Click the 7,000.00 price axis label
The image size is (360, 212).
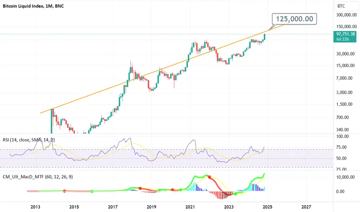344,78
